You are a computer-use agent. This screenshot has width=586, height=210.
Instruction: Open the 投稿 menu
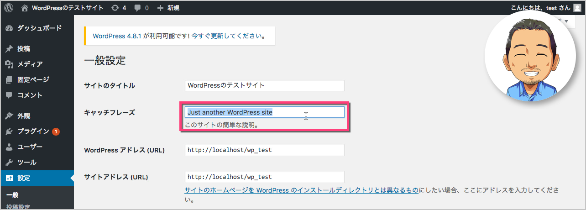click(x=24, y=49)
